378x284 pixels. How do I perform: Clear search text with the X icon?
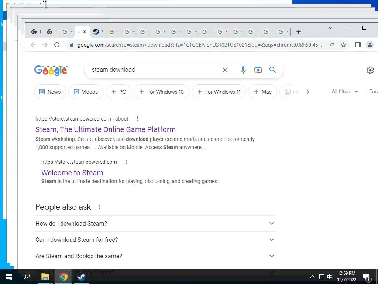click(x=225, y=70)
